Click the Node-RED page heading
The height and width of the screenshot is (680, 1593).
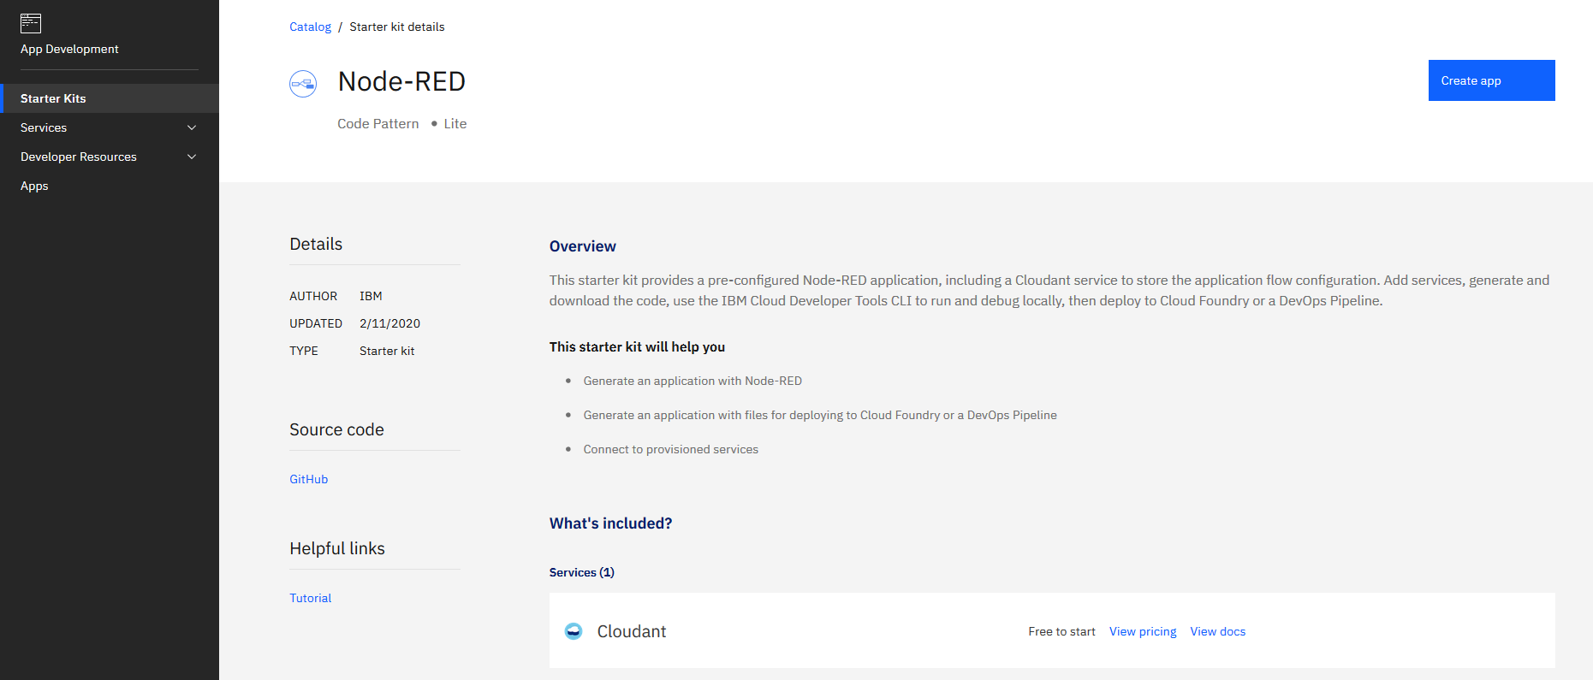click(x=401, y=81)
